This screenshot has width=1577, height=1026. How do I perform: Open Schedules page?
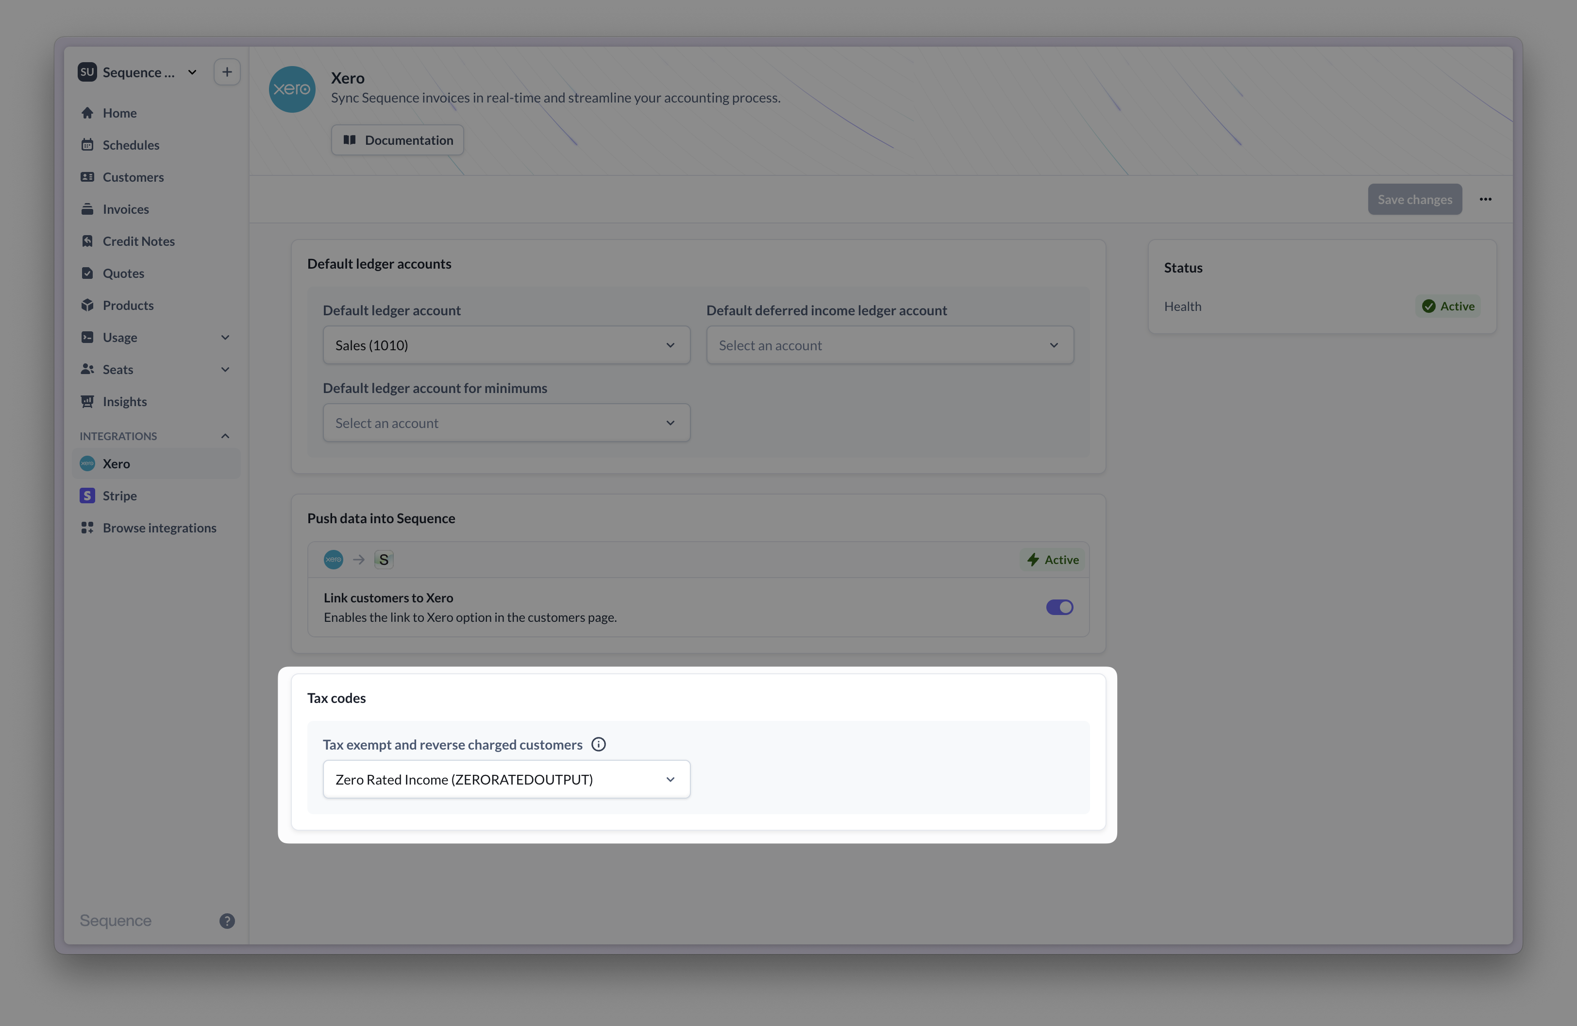pyautogui.click(x=156, y=144)
